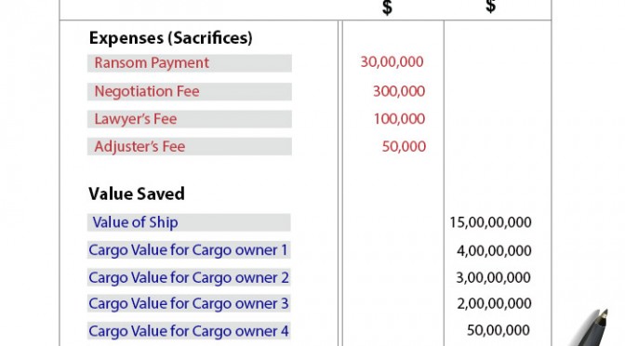Click Cargo Value for Cargo owner 4
The image size is (625, 346).
(x=189, y=331)
